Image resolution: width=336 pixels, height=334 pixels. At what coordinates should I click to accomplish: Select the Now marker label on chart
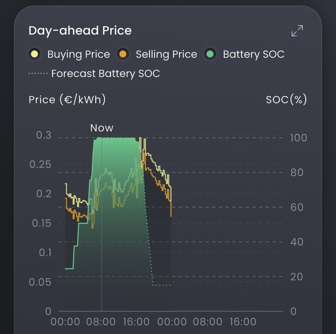point(102,128)
